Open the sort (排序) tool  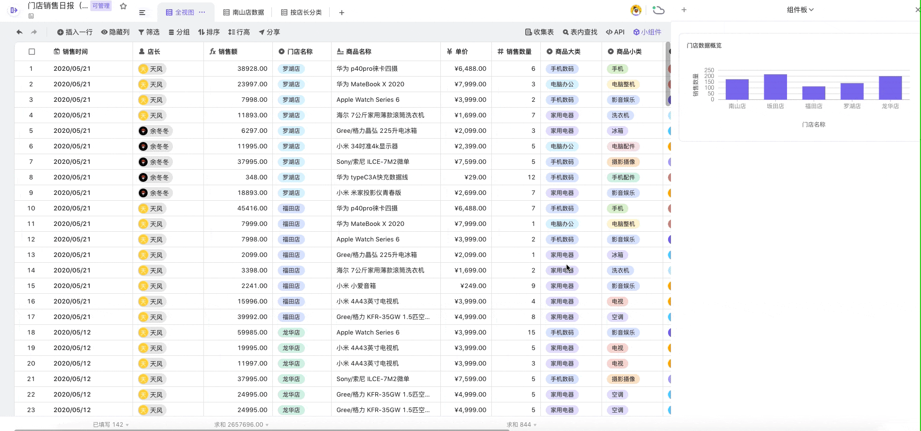click(209, 32)
